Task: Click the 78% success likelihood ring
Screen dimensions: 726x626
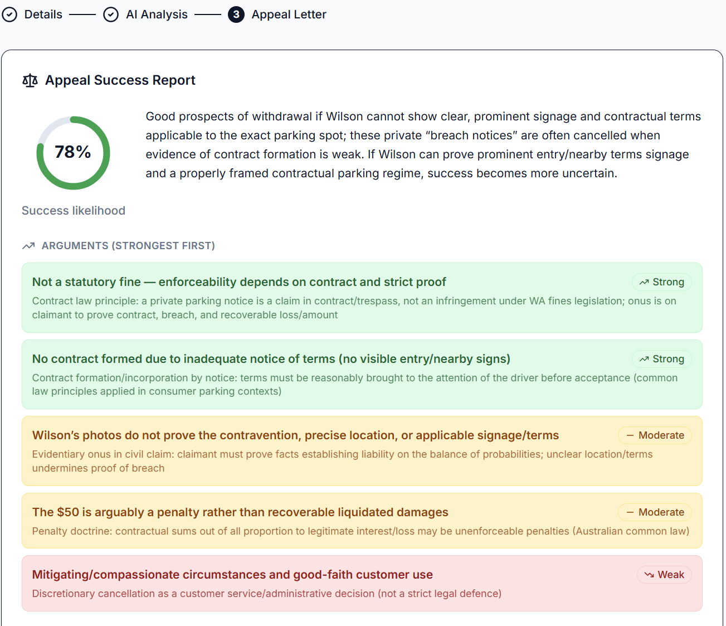Action: tap(73, 153)
